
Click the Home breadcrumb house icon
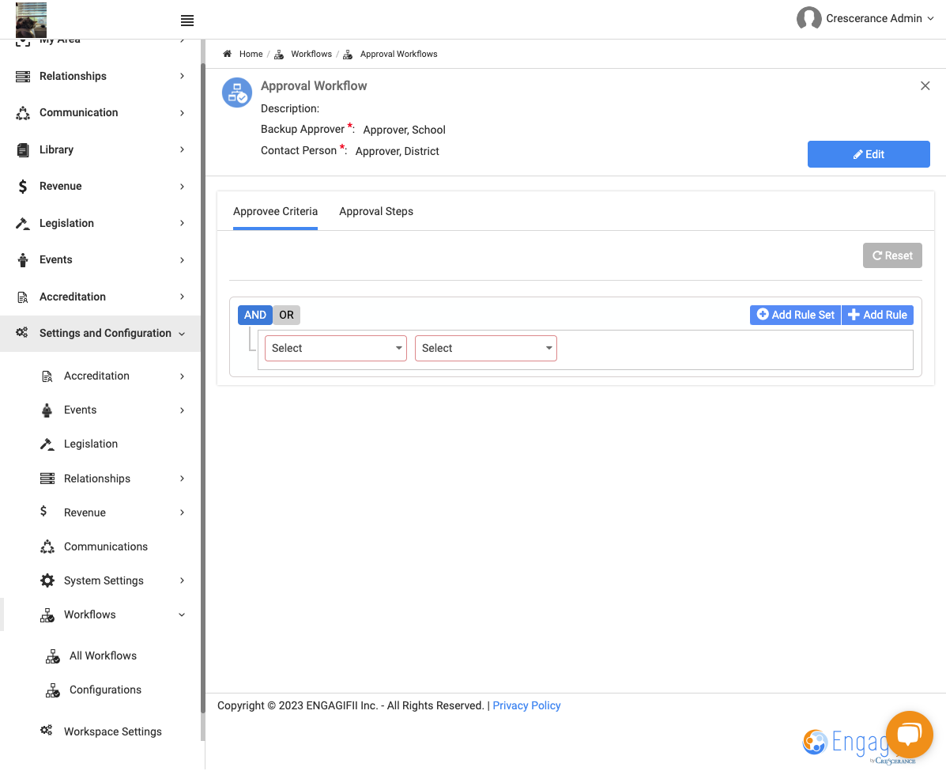228,54
